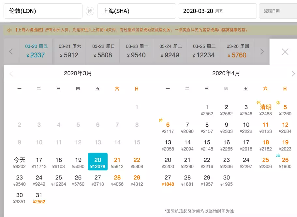
Task: Pick March 31 priced ¥2552
Action: pos(39,198)
